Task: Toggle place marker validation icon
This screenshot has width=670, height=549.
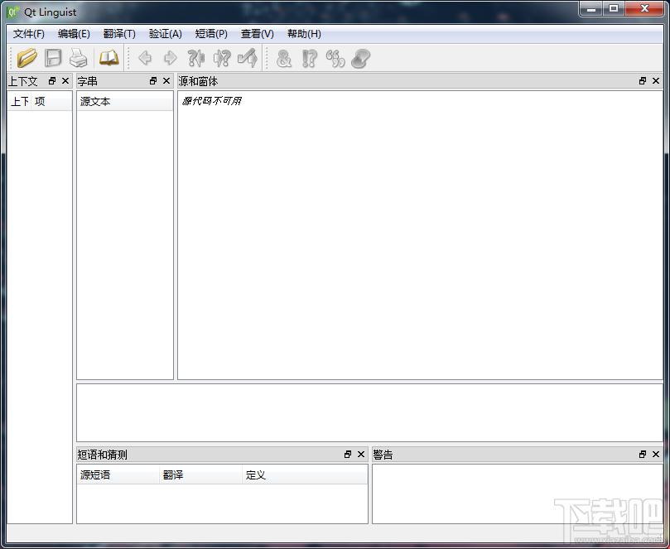Action: [x=360, y=59]
